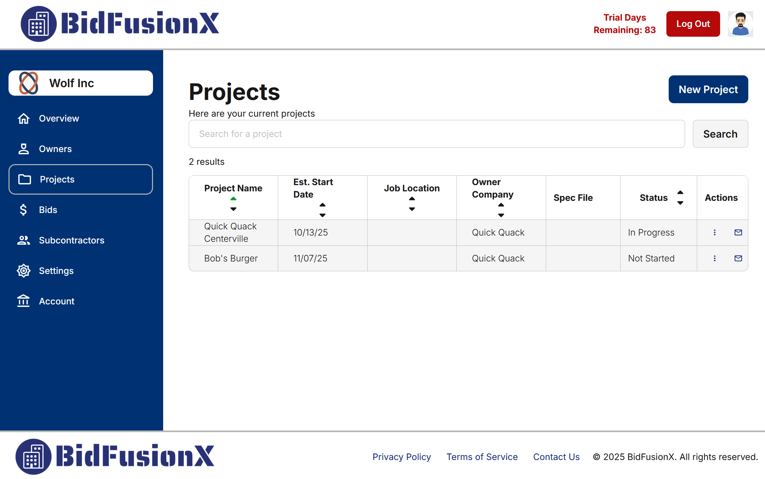
Task: Select the Overview home icon in the sidebar
Action: (23, 118)
